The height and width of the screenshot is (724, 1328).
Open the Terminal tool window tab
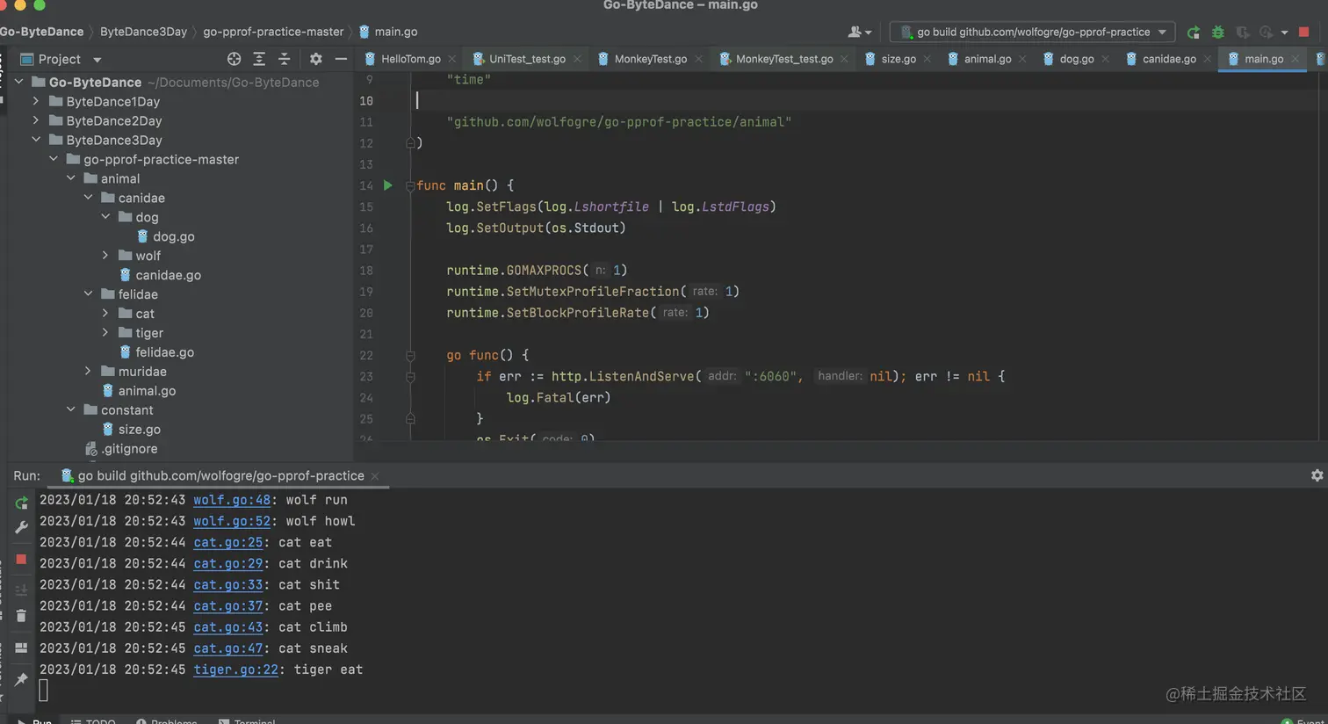[x=248, y=720]
